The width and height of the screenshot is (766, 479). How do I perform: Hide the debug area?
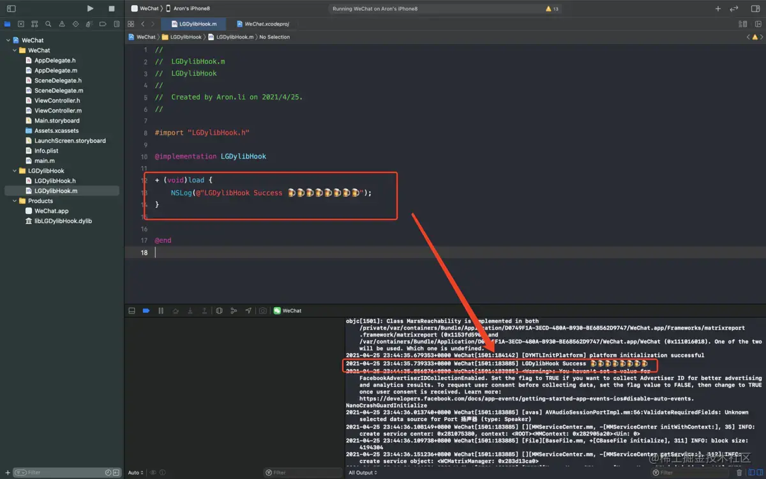click(131, 310)
